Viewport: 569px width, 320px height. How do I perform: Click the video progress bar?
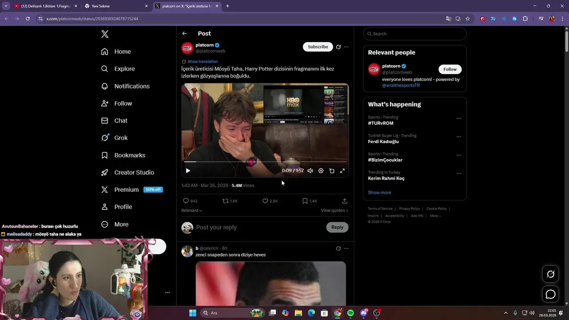265,162
